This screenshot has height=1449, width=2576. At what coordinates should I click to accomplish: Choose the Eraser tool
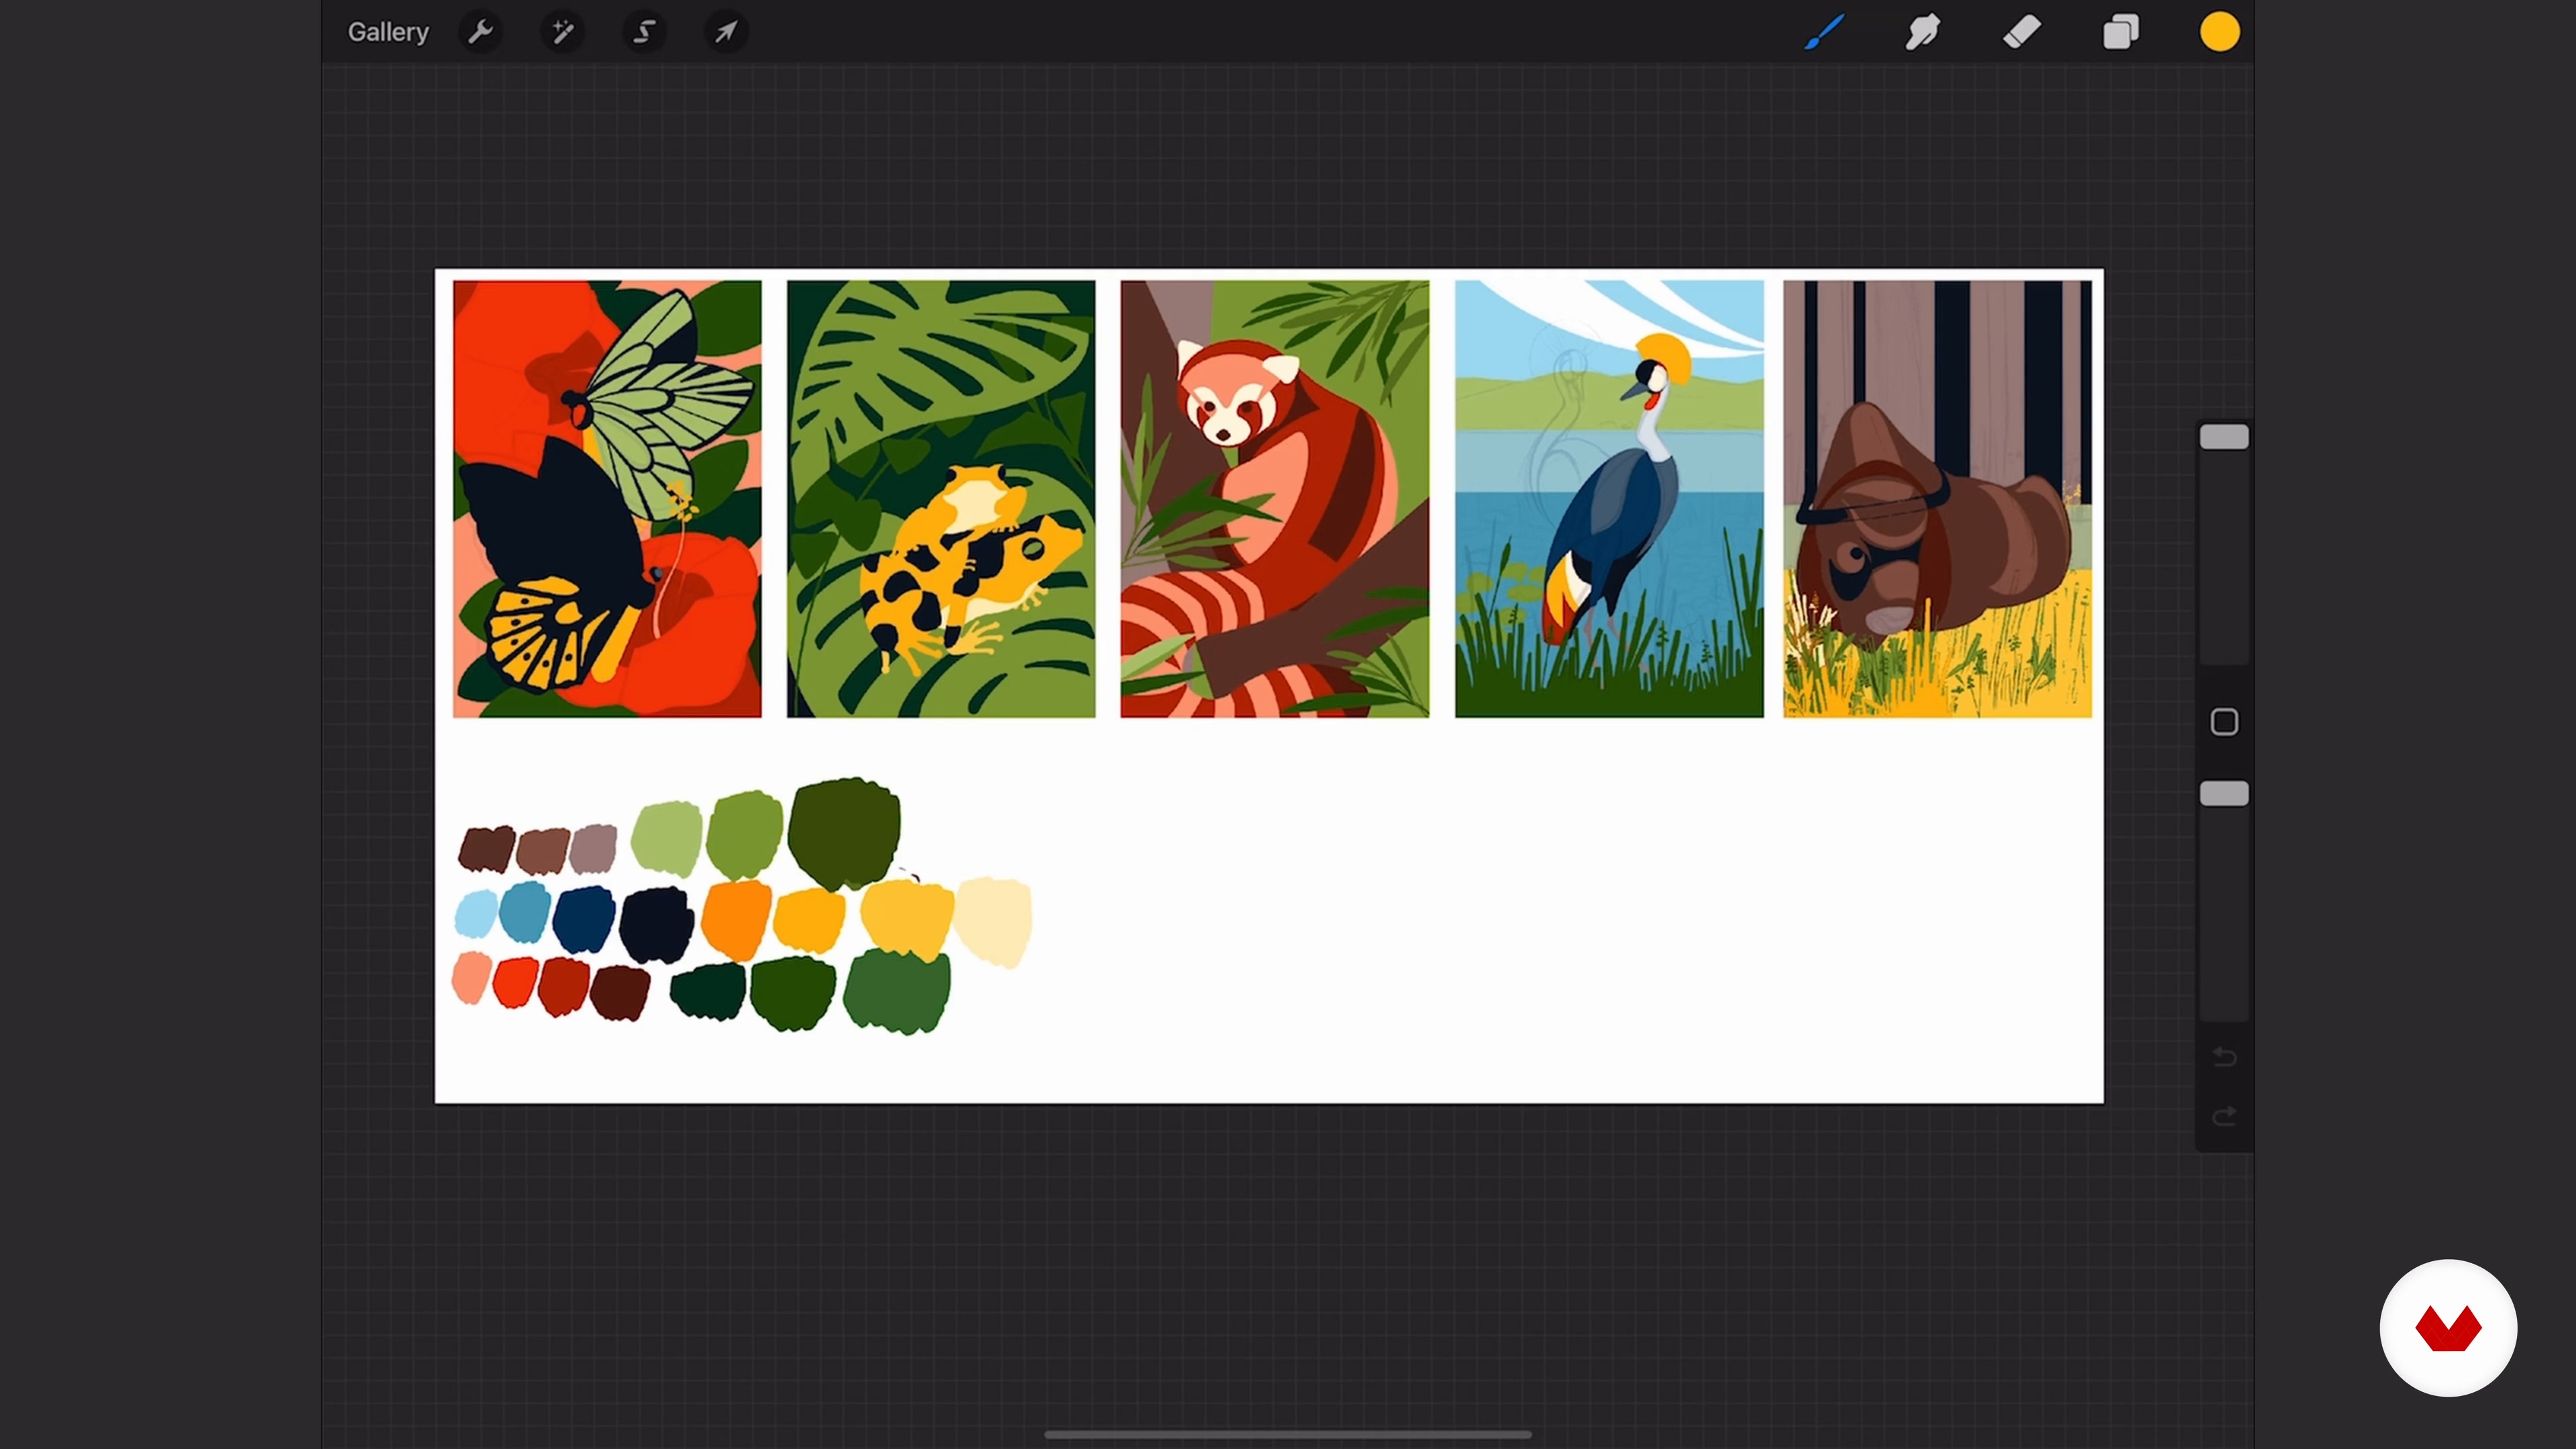pos(2021,32)
